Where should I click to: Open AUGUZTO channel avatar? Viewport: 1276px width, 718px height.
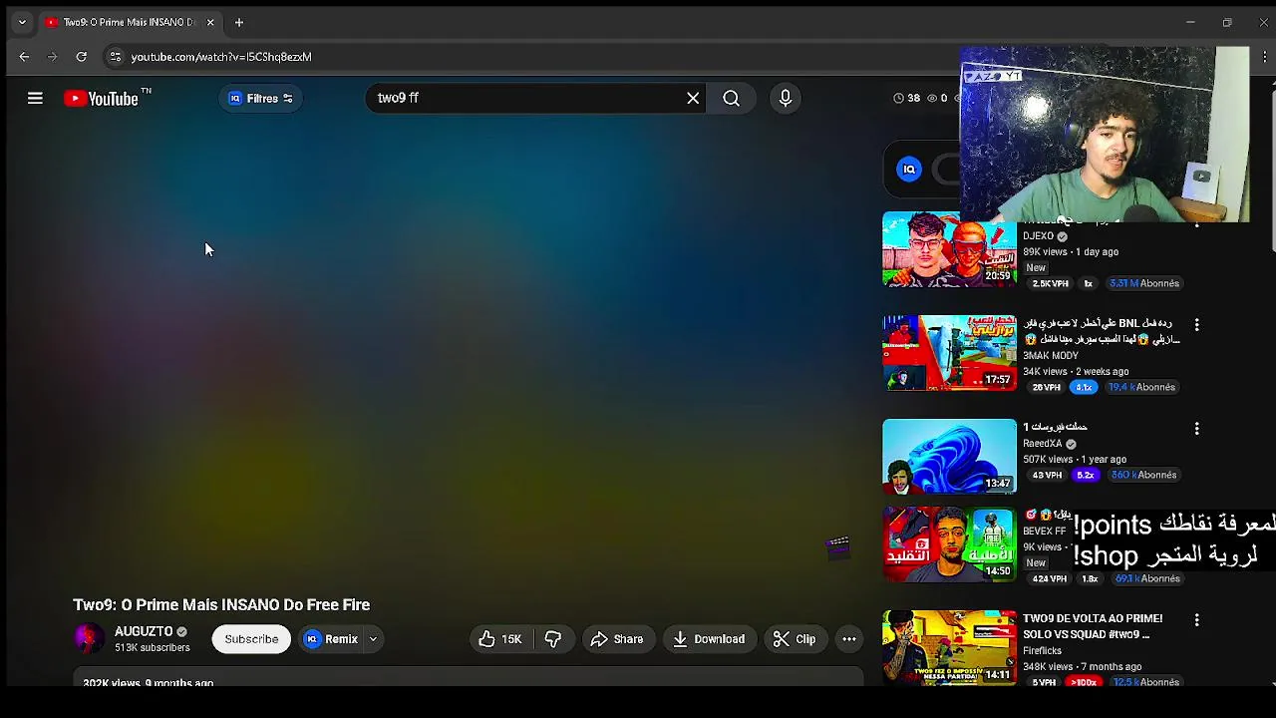[x=89, y=639]
